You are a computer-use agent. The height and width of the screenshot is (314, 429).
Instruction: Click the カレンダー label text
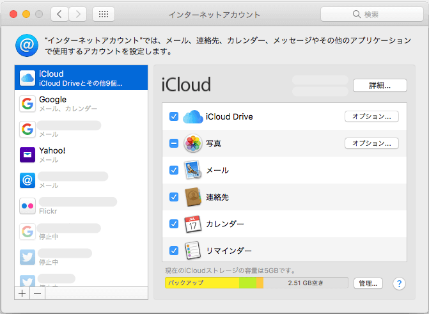click(x=225, y=224)
